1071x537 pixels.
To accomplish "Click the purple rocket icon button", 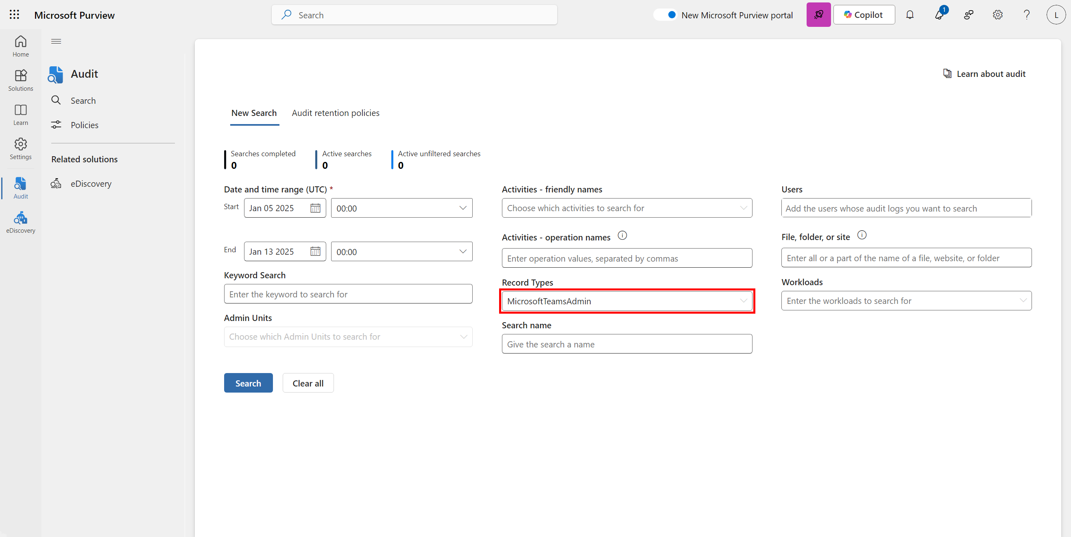I will [818, 15].
